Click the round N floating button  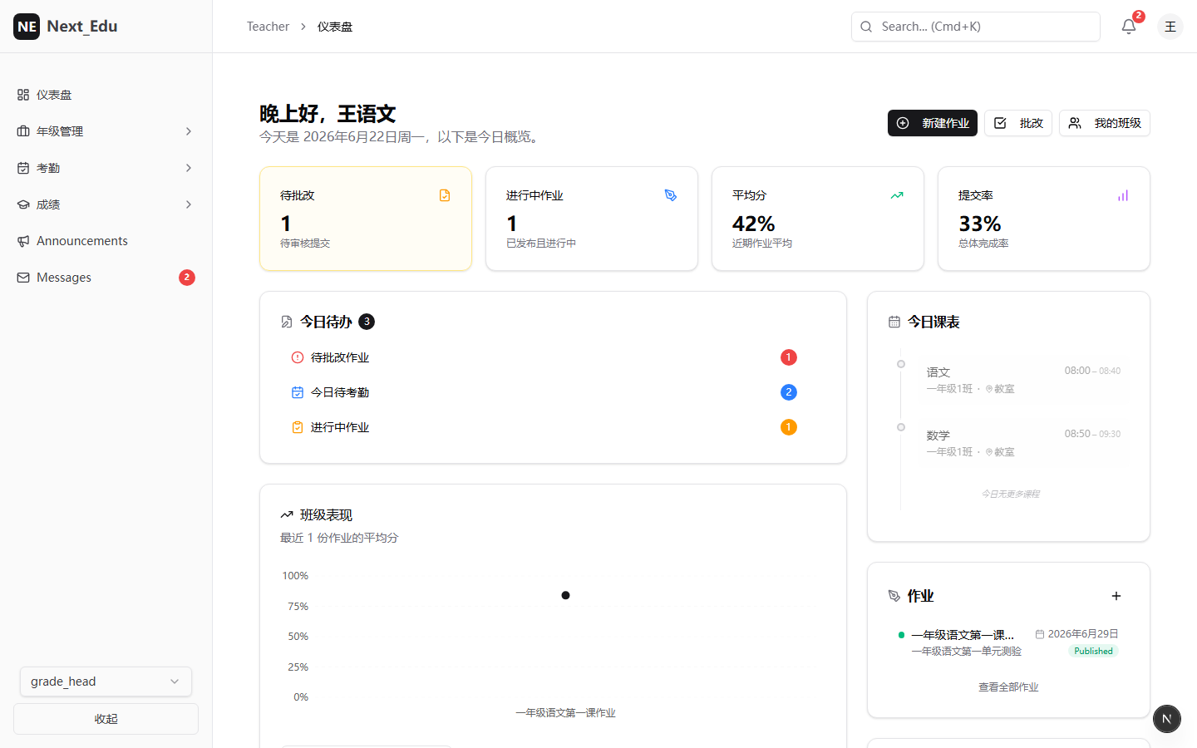[1167, 719]
